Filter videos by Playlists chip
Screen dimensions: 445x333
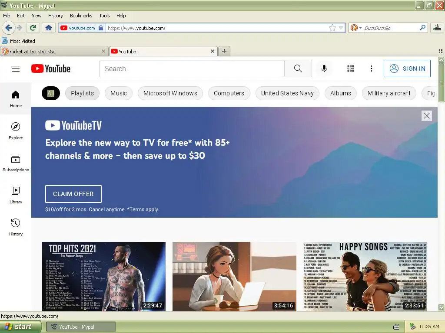coord(82,93)
